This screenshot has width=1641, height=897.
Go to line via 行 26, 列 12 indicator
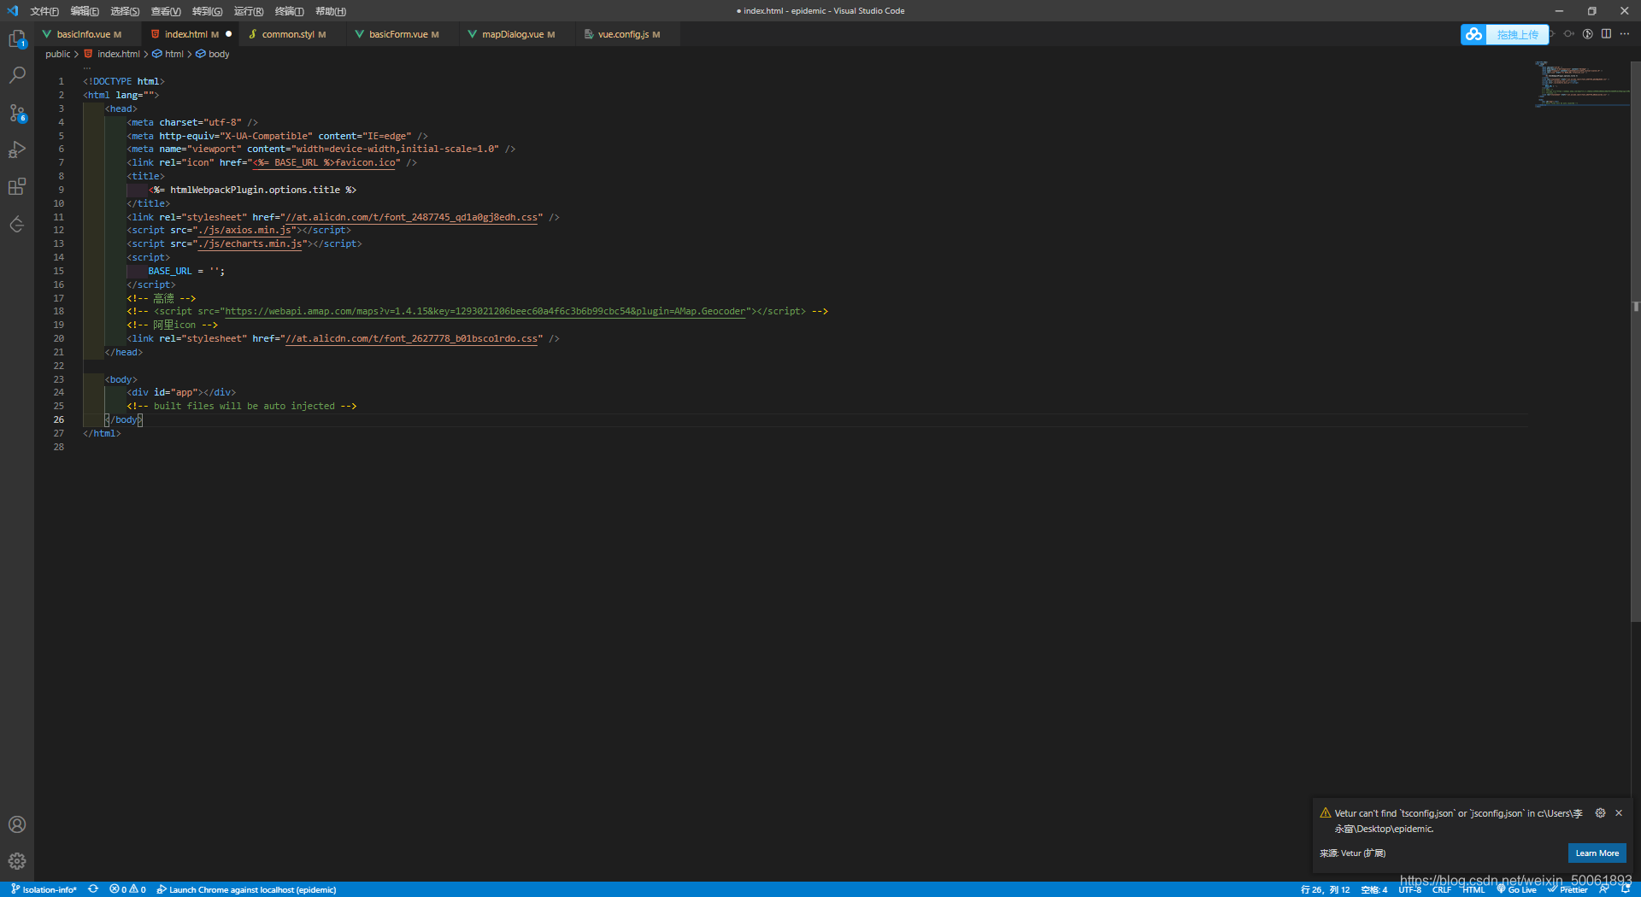click(x=1326, y=889)
